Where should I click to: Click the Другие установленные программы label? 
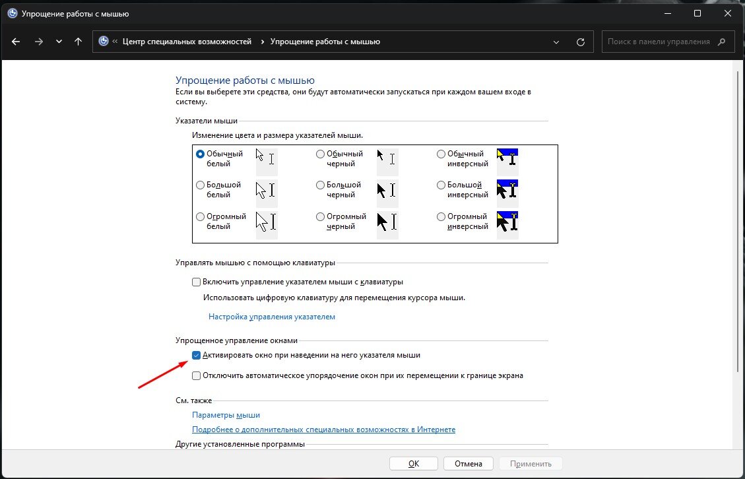tap(240, 444)
